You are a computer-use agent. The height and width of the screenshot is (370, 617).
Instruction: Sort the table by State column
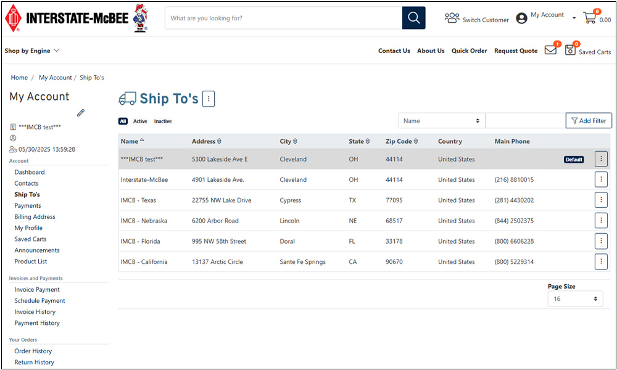359,141
